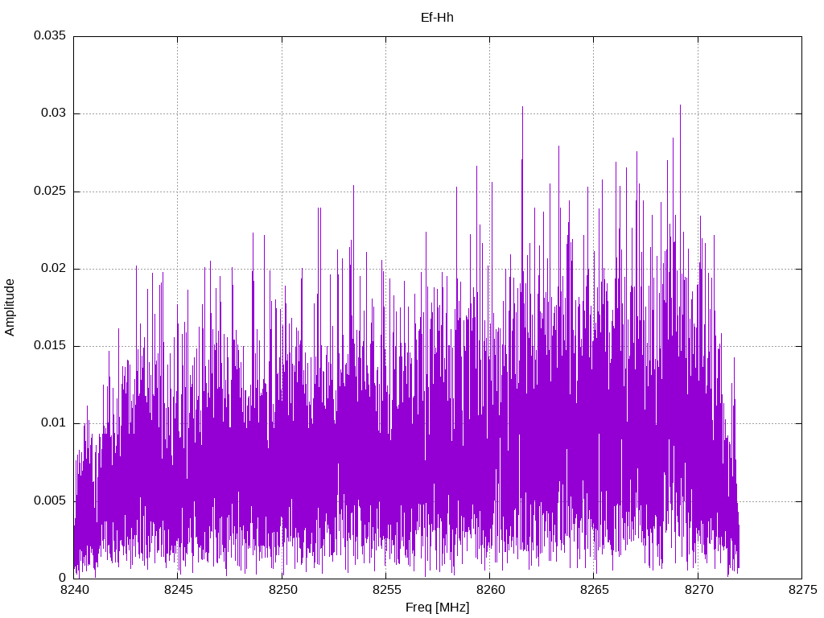Click the 8265 x-axis tick label

click(x=595, y=590)
